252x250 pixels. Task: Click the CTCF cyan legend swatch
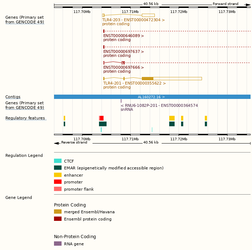58,161
